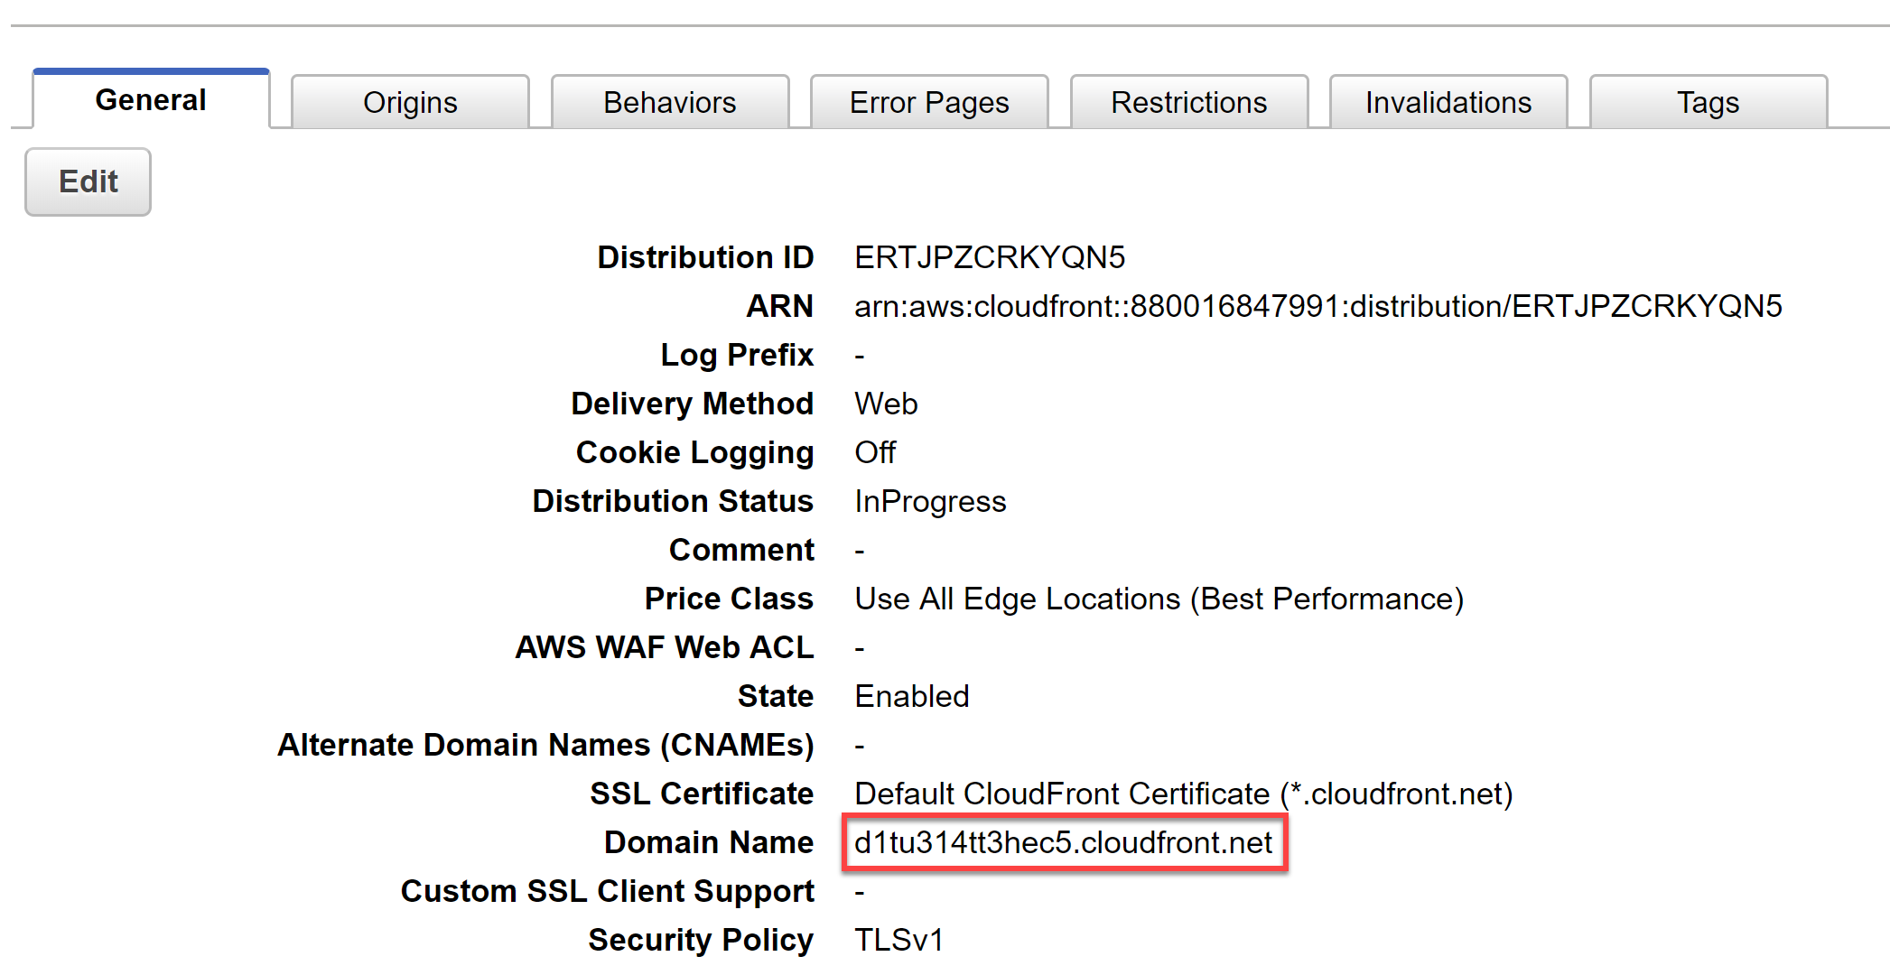Viewport: 1890px width, 975px height.
Task: Click the Delivery Method label
Action: pyautogui.click(x=693, y=404)
